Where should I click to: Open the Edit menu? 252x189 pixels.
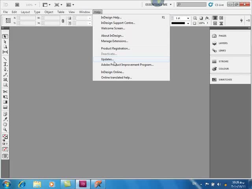14,12
